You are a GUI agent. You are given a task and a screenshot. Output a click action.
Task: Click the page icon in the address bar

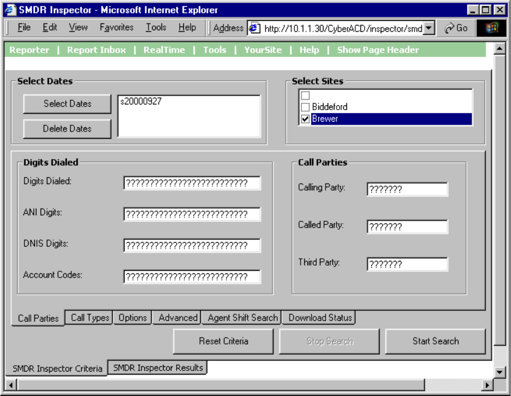[254, 29]
